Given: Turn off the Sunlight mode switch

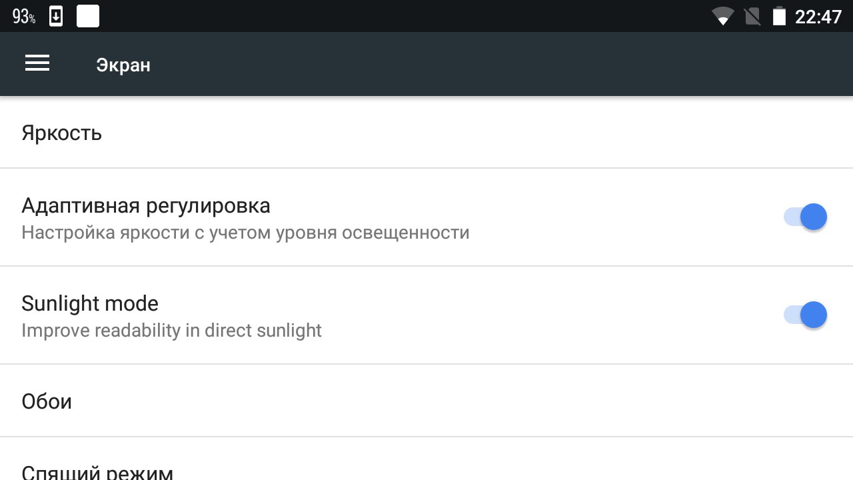Looking at the screenshot, I should [x=805, y=315].
